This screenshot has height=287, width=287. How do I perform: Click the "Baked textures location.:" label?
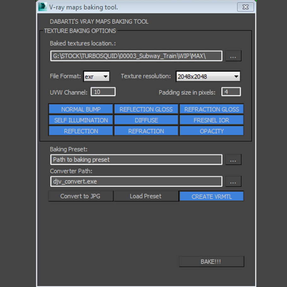83,44
